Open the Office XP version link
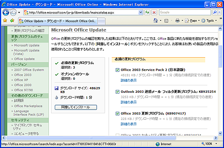Image resolution: width=224 pixels, height=148 pixels. click(21, 80)
